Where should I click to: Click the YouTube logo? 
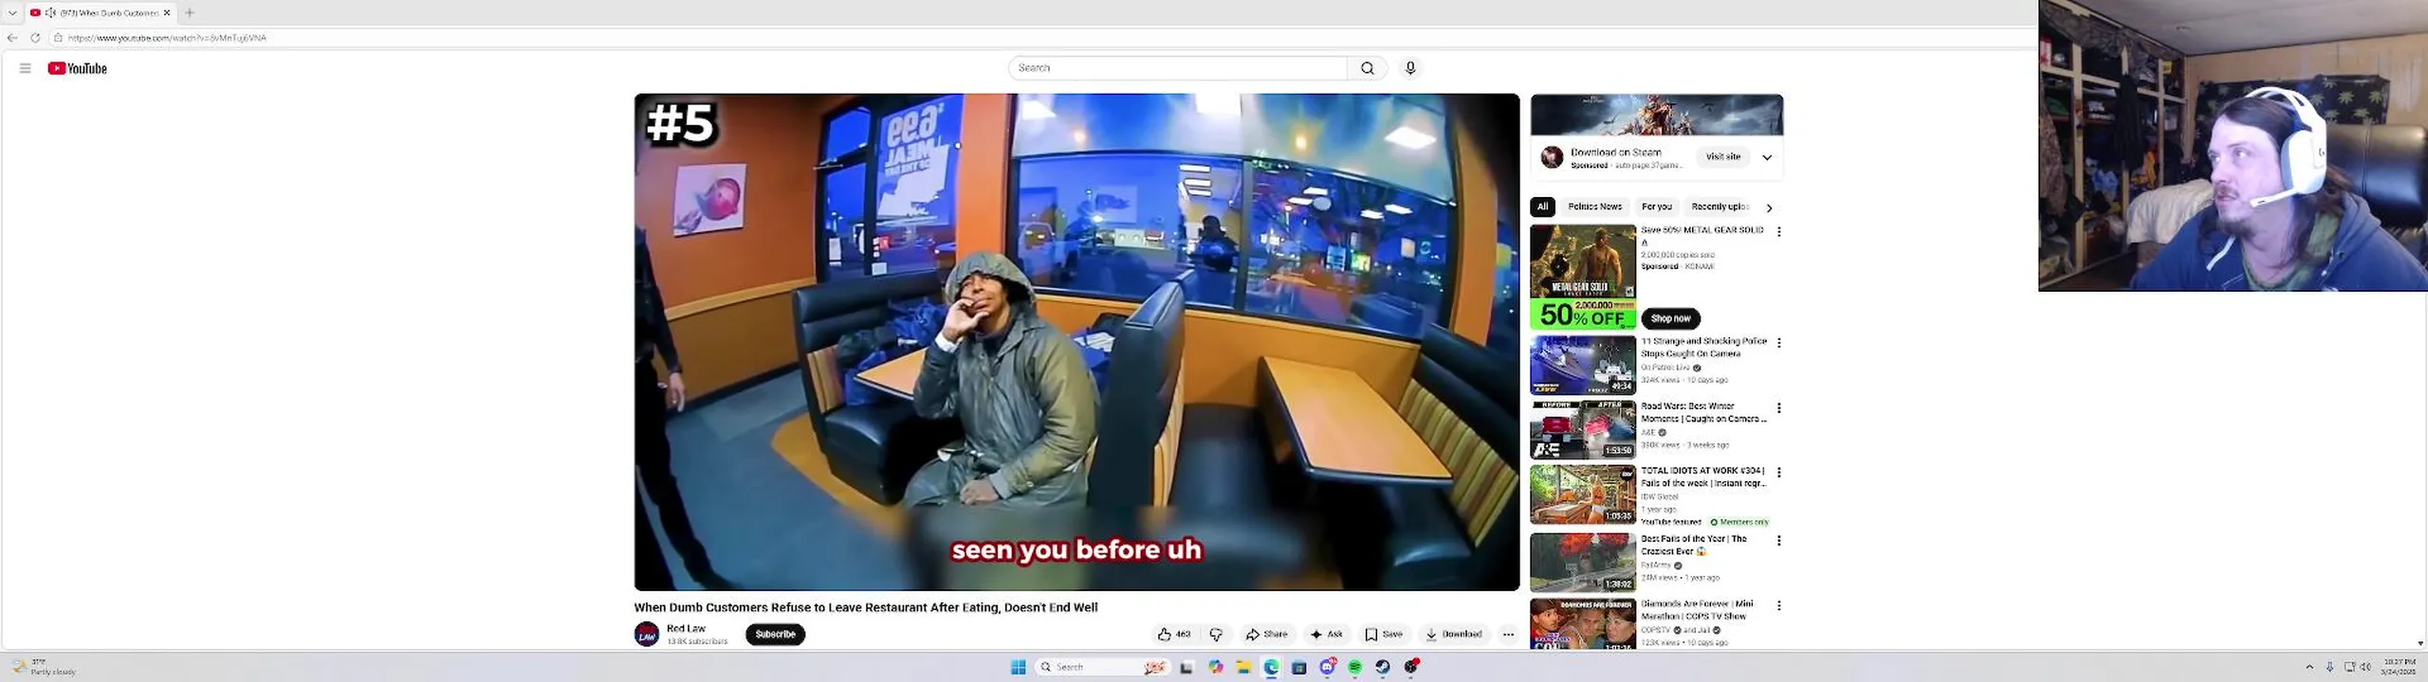(78, 68)
